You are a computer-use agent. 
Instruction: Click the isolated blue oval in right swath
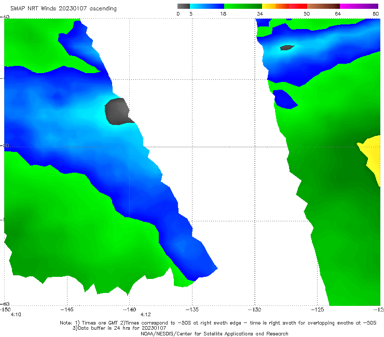tap(285, 99)
